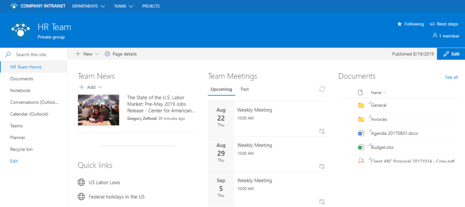Click the 1 member label
The height and width of the screenshot is (207, 465).
(x=449, y=36)
